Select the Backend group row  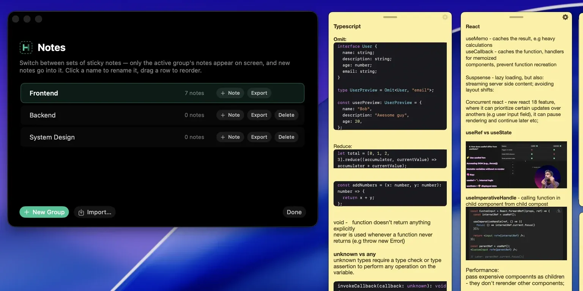pos(162,115)
